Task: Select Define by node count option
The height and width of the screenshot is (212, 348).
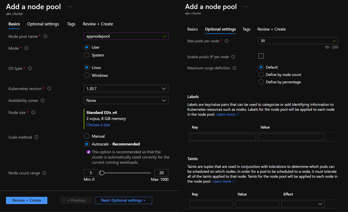Action: click(x=261, y=75)
